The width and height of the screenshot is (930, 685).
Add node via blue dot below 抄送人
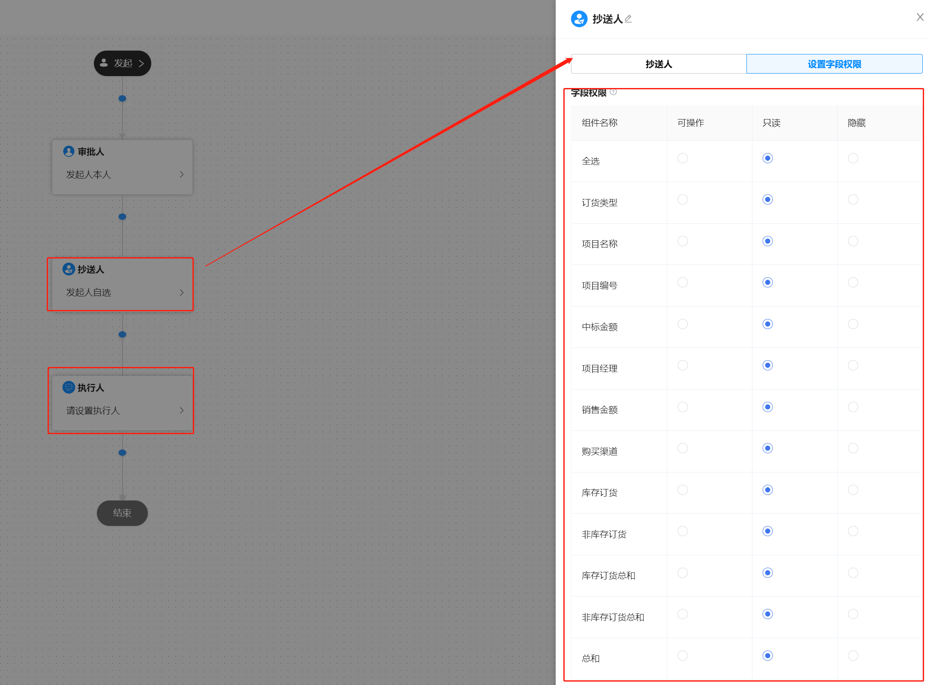122,335
